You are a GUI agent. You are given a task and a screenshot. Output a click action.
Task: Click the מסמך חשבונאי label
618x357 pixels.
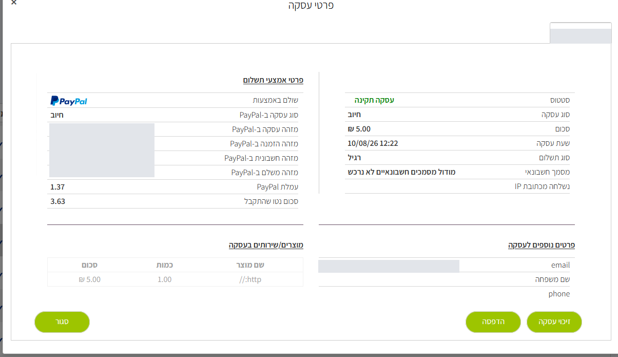(x=548, y=172)
